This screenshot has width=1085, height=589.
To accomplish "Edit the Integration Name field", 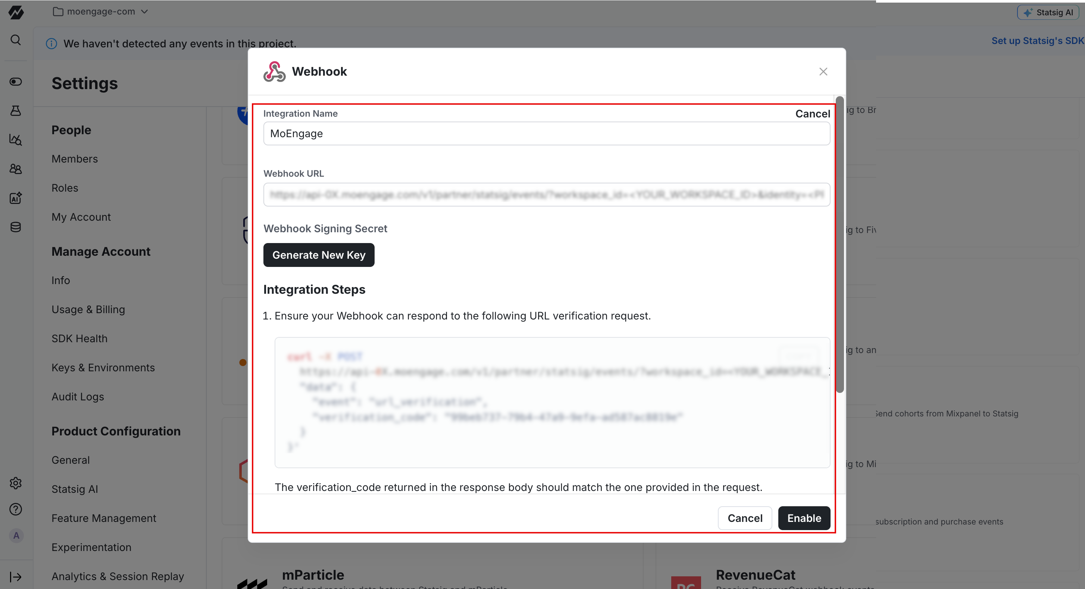I will coord(546,133).
